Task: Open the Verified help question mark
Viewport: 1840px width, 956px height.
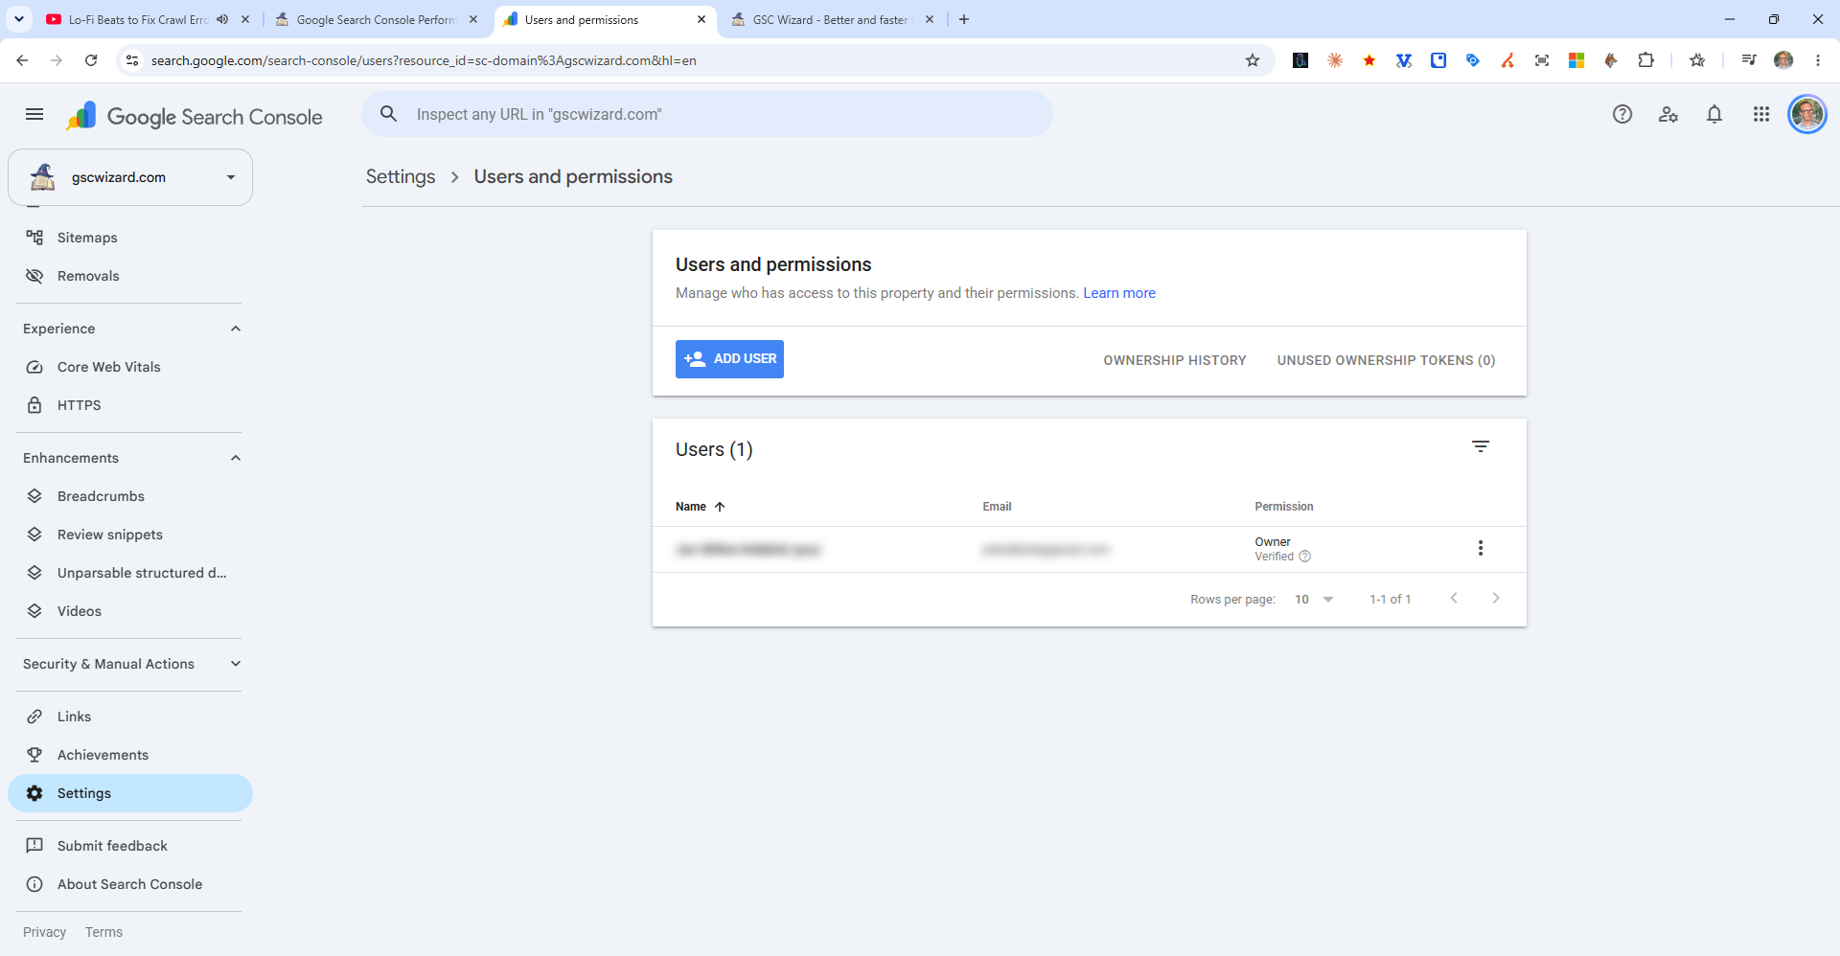Action: pyautogui.click(x=1304, y=557)
